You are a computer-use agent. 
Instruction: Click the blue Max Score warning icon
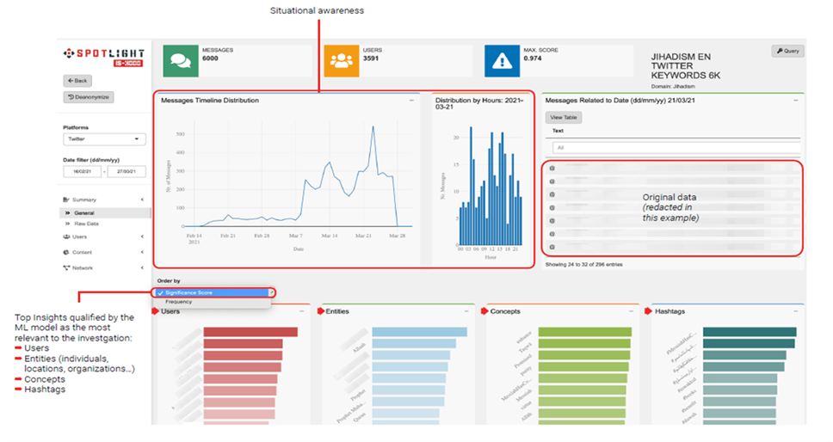[502, 61]
